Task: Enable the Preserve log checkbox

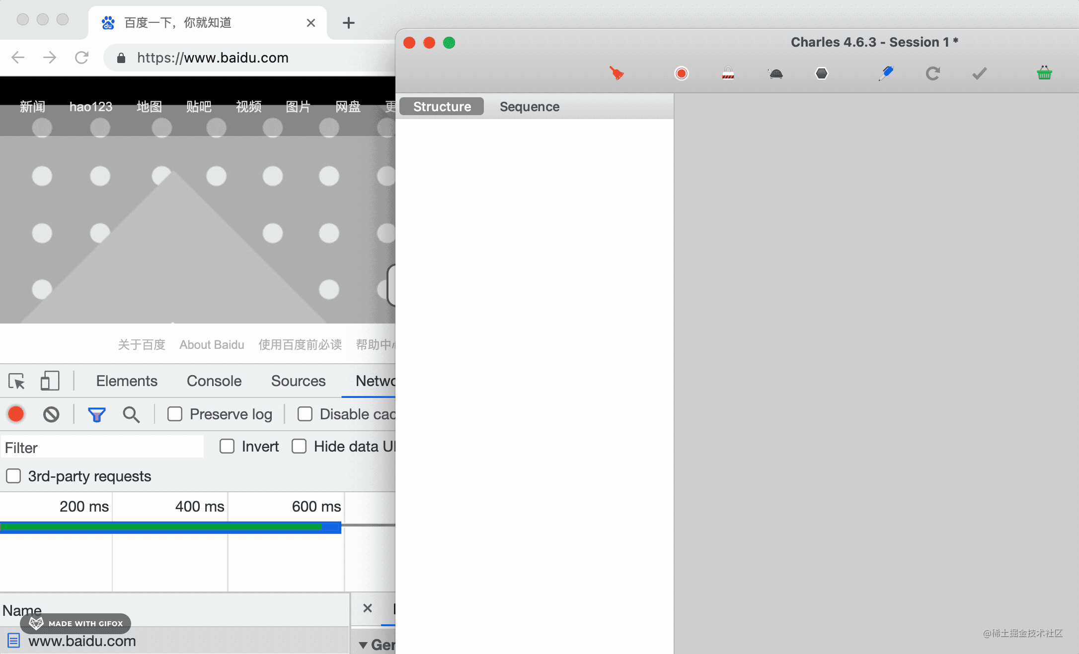Action: pyautogui.click(x=175, y=414)
